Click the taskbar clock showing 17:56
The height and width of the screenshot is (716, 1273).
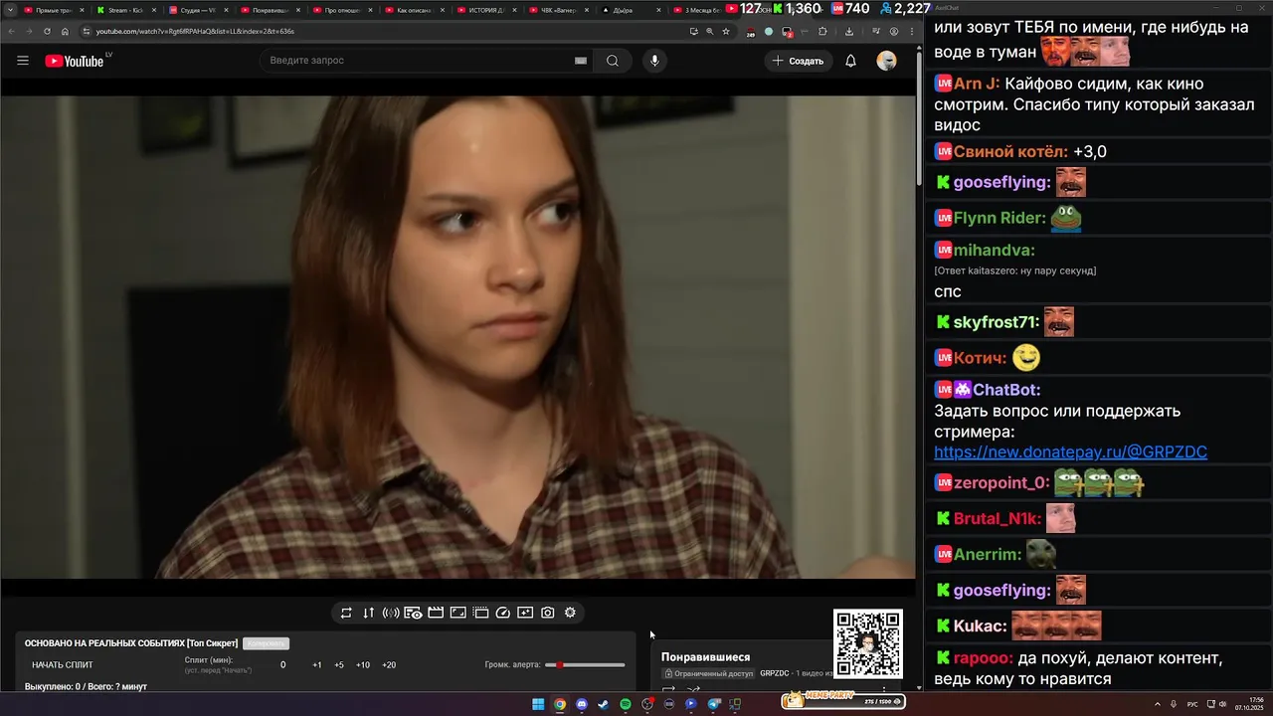[x=1249, y=704]
